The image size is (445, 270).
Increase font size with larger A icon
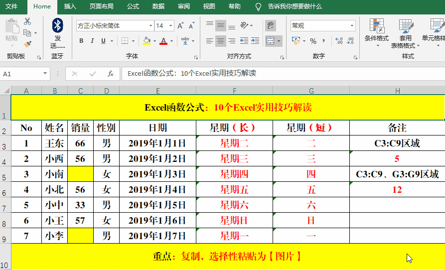click(x=180, y=25)
